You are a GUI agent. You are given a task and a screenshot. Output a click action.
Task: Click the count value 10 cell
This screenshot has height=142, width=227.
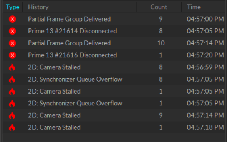(161, 43)
